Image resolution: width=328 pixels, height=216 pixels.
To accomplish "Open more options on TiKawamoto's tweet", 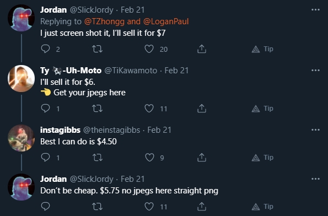I will tap(315, 71).
